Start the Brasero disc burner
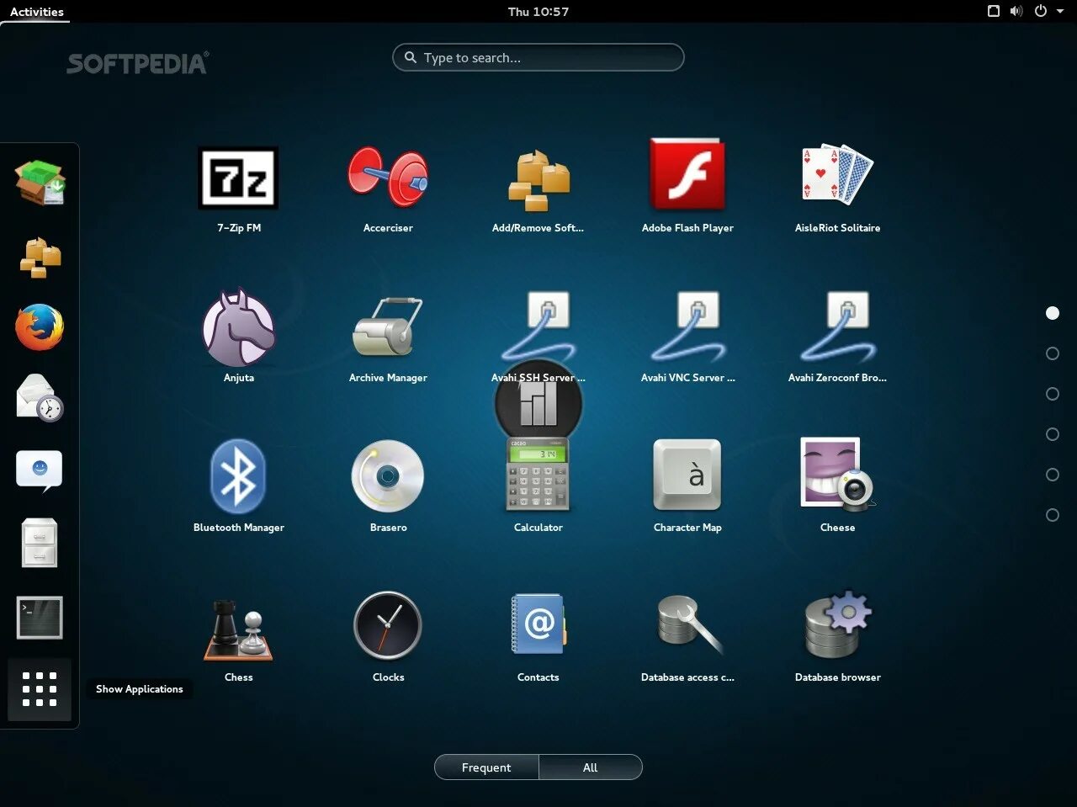Screen dimensions: 1077x807 pyautogui.click(x=388, y=475)
